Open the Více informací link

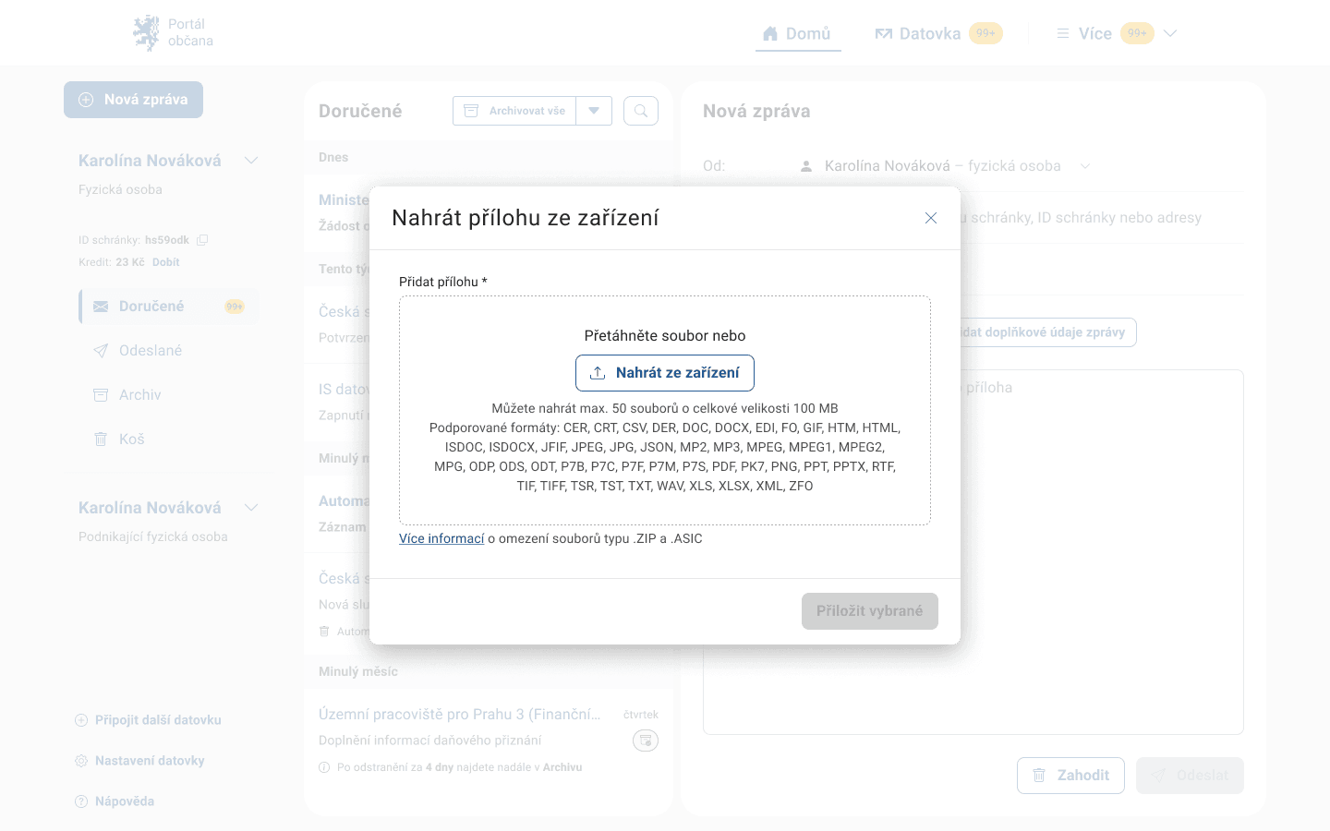[x=441, y=538]
